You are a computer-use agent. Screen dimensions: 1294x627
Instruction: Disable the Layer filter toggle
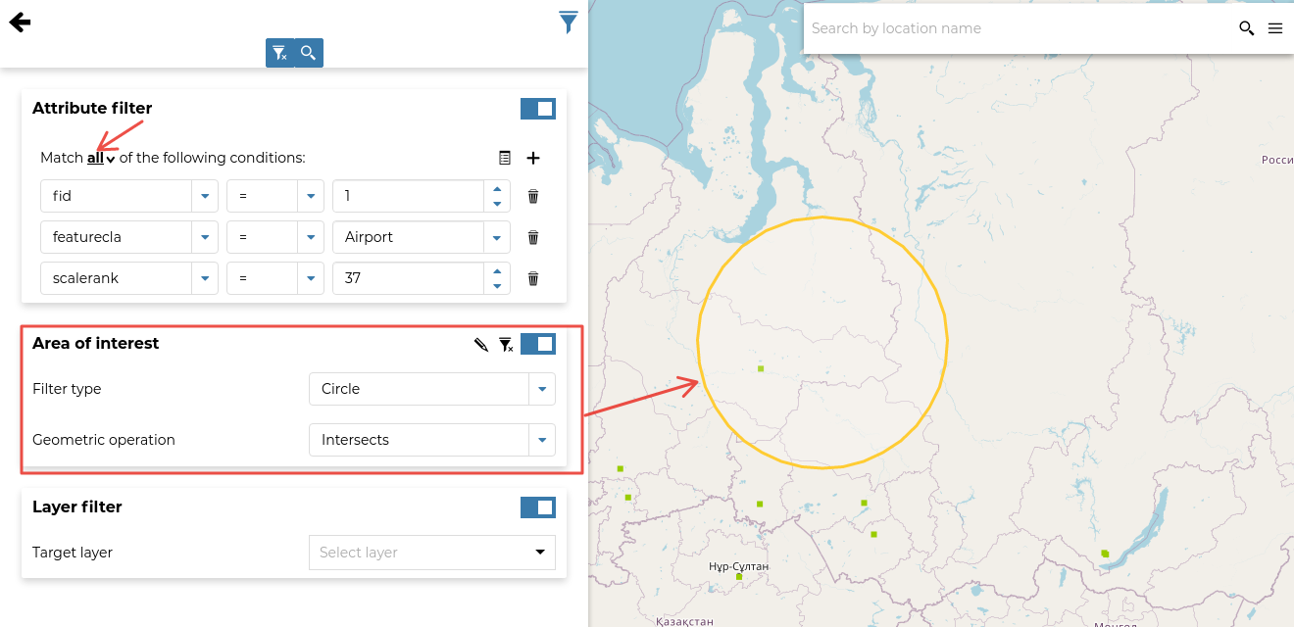click(x=537, y=506)
